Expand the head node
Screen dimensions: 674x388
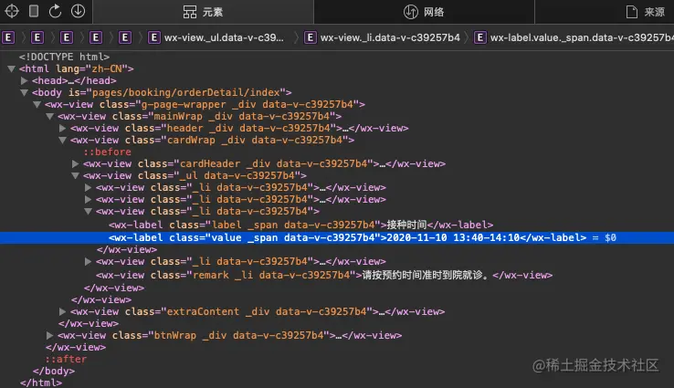pos(25,80)
